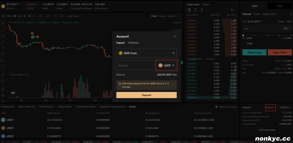Expand the Stop Limit order dropdown
293x143 pixels.
270,14
